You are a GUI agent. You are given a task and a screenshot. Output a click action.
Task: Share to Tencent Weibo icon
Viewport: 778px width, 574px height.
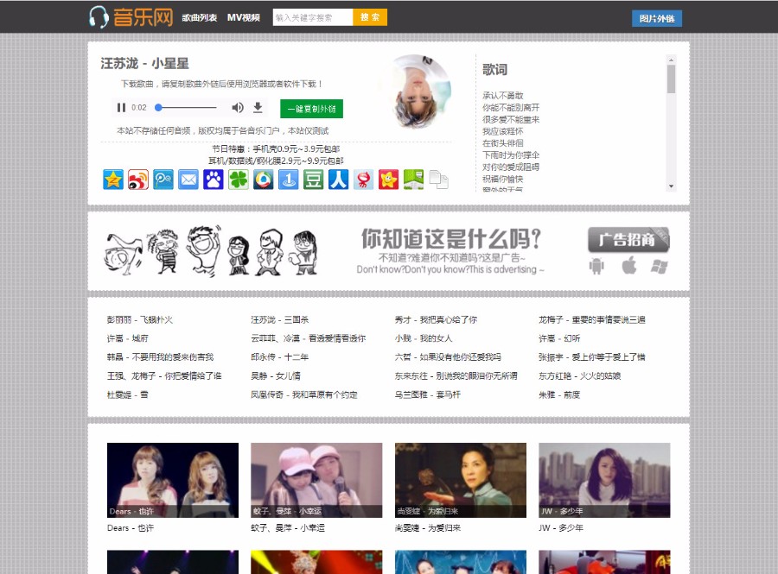[163, 180]
